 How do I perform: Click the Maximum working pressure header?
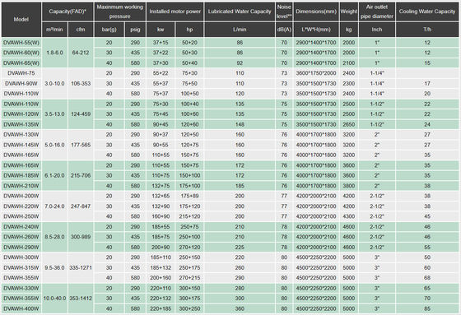pos(120,12)
